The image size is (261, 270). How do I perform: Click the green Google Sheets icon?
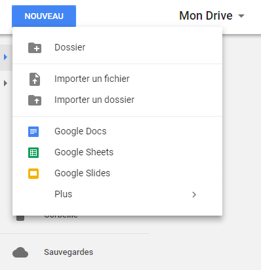pos(33,153)
